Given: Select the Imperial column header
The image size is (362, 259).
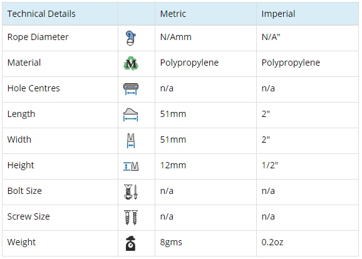Looking at the screenshot, I should [x=278, y=14].
